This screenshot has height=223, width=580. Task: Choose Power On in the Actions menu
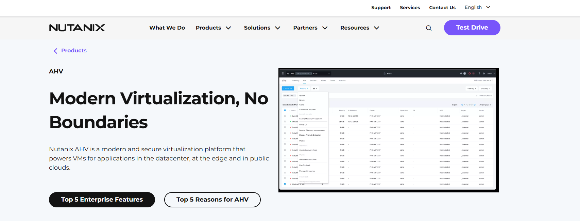(303, 124)
